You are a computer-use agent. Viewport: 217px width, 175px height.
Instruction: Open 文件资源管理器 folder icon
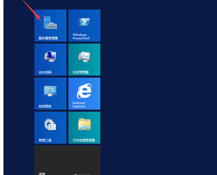(x=84, y=124)
